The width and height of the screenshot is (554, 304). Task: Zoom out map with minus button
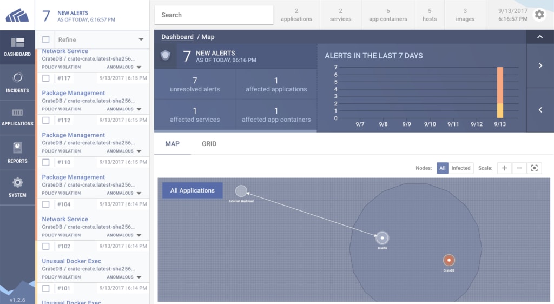pos(519,168)
